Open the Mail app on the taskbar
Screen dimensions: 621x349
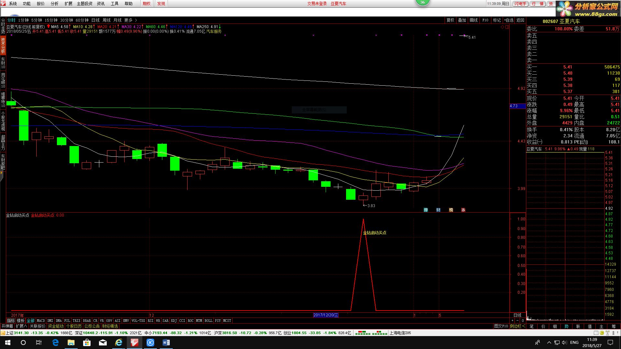tap(103, 343)
